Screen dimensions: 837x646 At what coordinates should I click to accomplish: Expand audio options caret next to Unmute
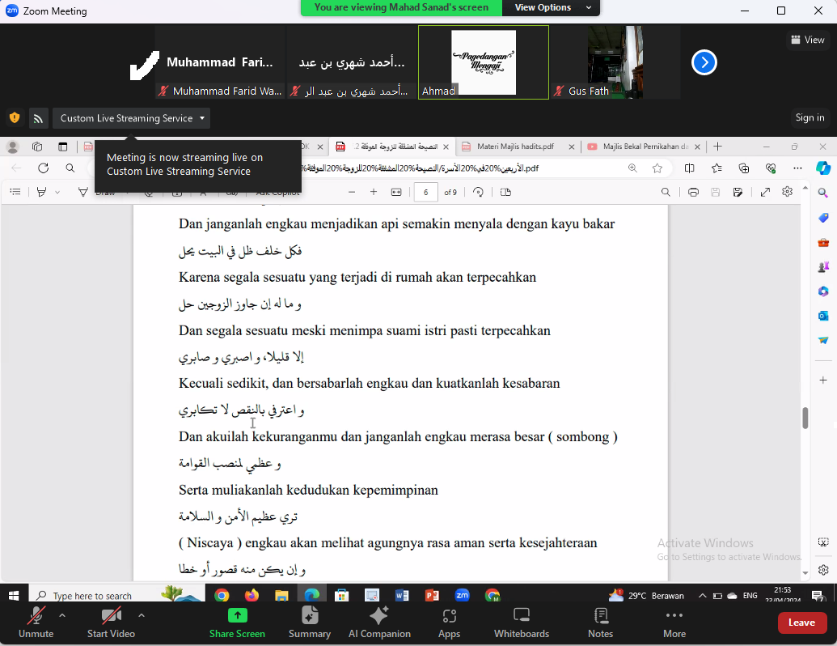point(62,615)
